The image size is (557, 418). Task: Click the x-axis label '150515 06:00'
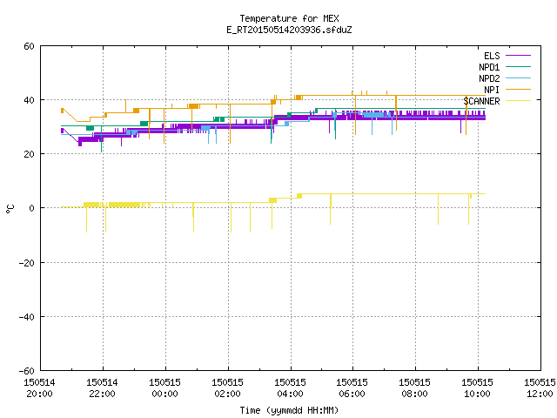[352, 388]
